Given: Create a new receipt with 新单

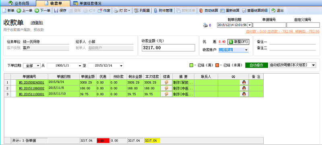Looking at the screenshot, I should click(8, 11).
